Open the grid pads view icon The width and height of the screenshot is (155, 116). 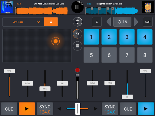point(77,46)
